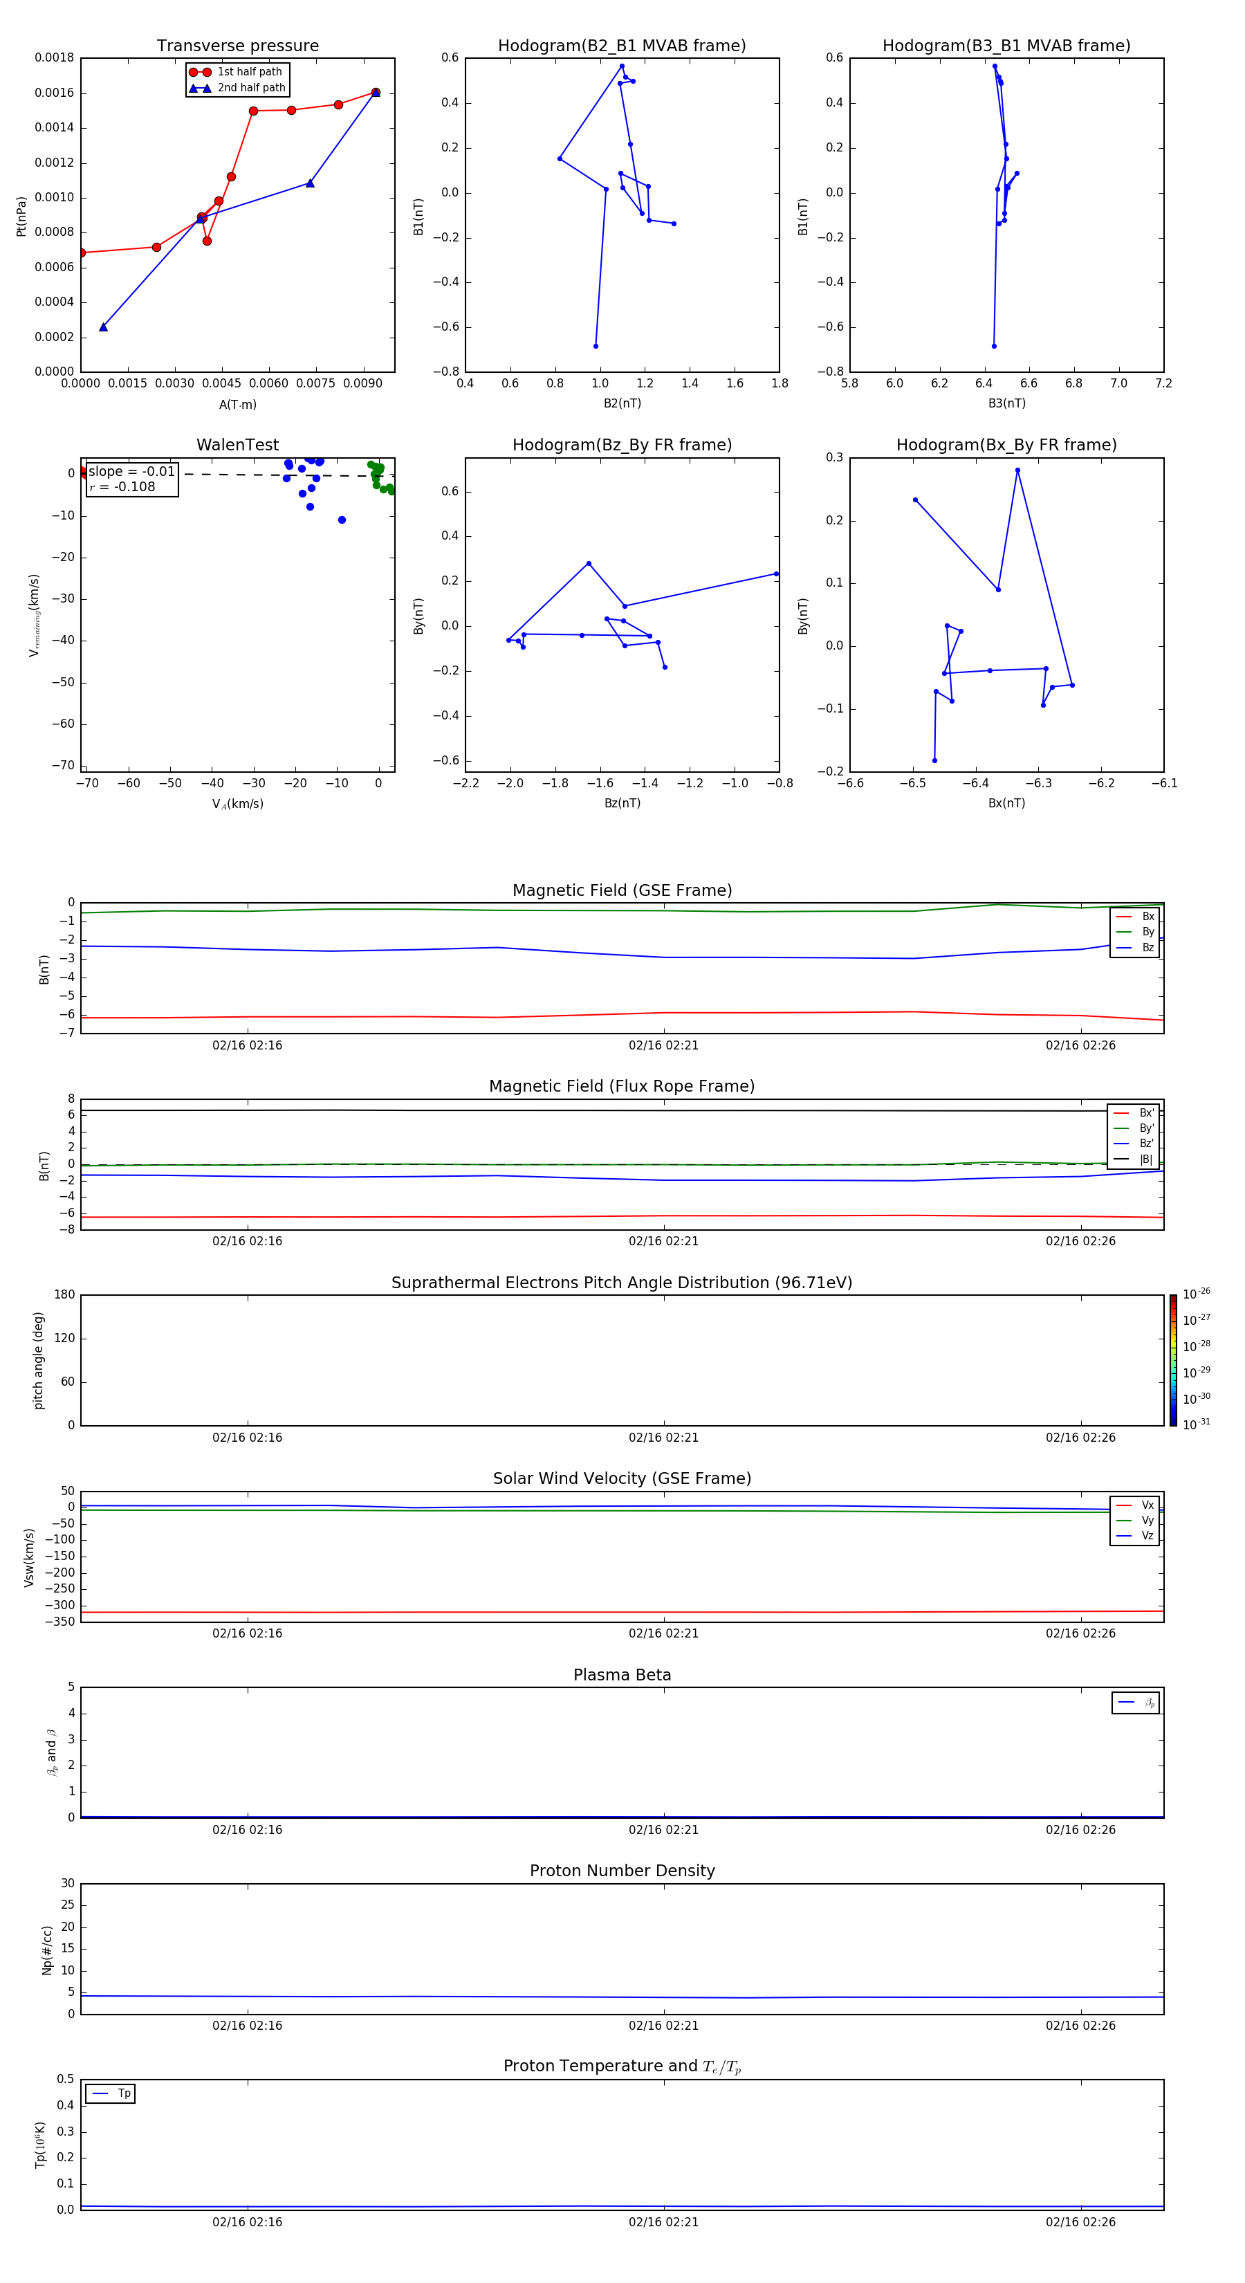The width and height of the screenshot is (1245, 2283).
Task: Click the Bx' legend entry in Flux Rope panel
Action: [x=1134, y=1113]
